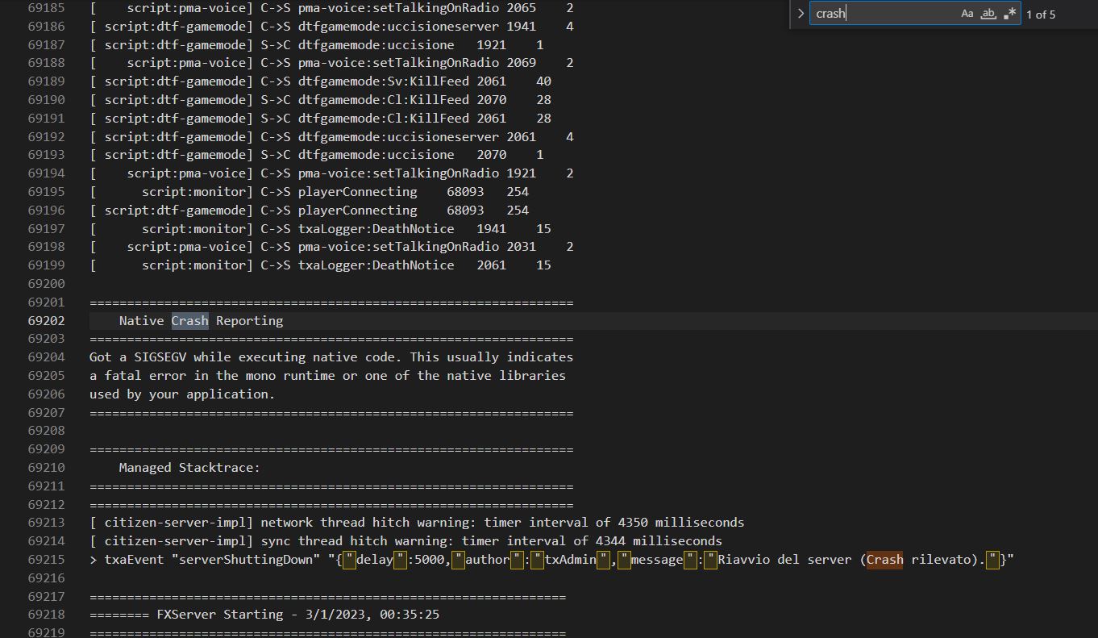
Task: Expand the Toggle Replace chevron
Action: coord(801,14)
